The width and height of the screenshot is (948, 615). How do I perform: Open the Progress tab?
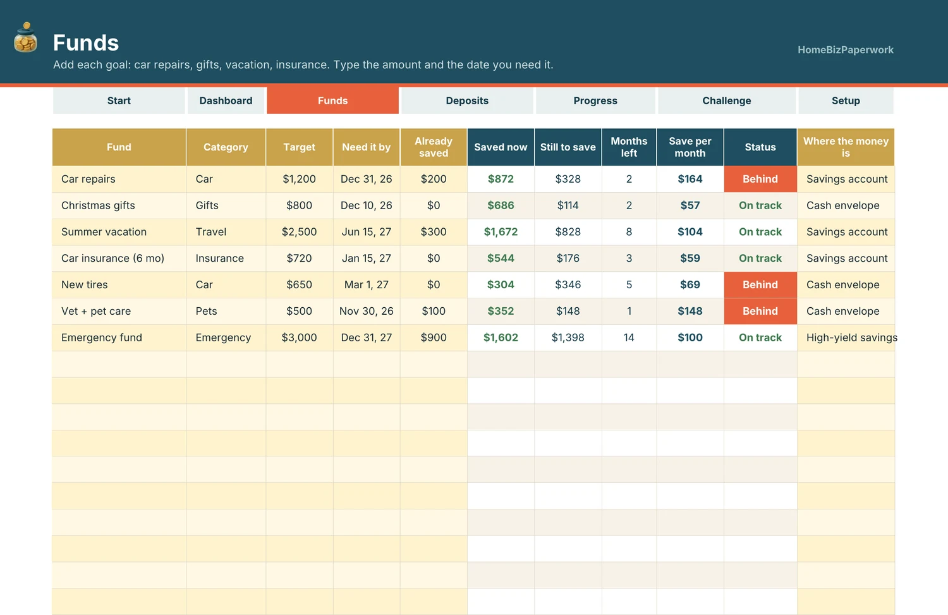coord(595,100)
